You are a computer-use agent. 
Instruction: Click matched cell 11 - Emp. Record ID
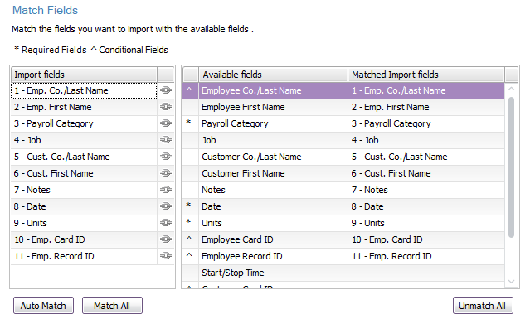pyautogui.click(x=426, y=256)
